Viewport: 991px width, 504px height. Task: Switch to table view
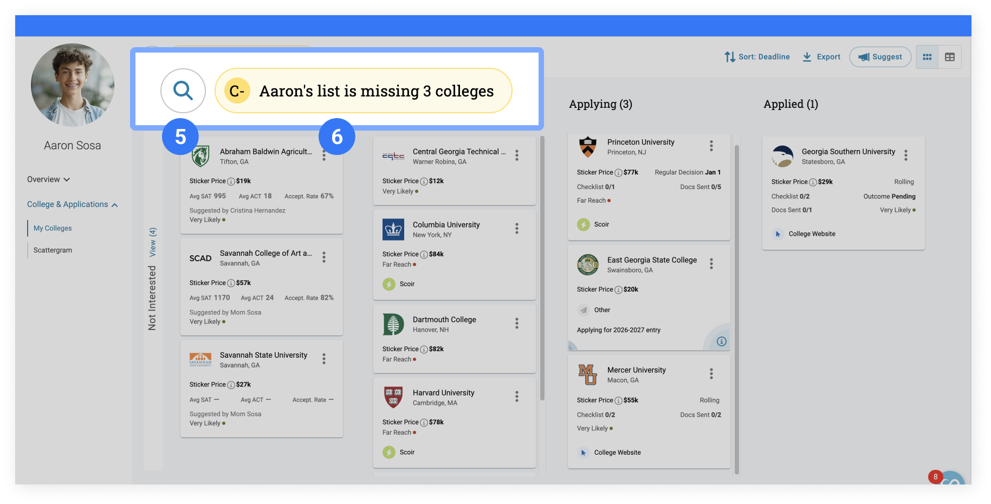coord(950,57)
